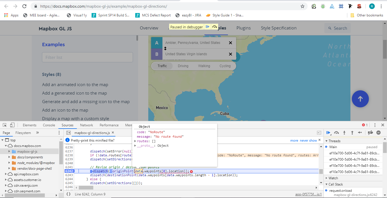Click the ninja extension icon
Viewport: 387px width, 198px height.
pyautogui.click(x=350, y=6)
